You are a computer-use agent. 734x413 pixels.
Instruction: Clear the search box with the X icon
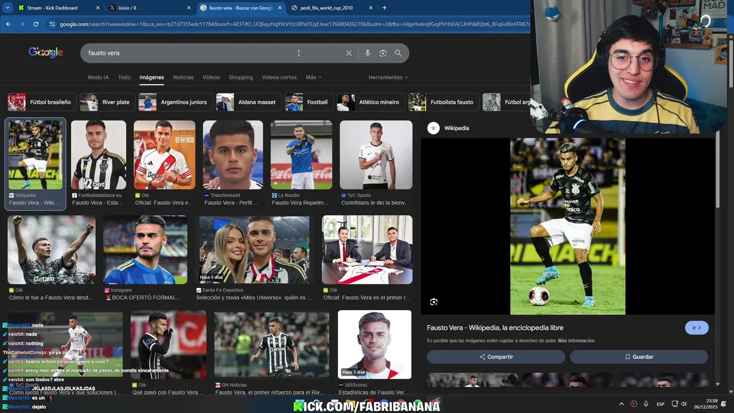pyautogui.click(x=349, y=53)
